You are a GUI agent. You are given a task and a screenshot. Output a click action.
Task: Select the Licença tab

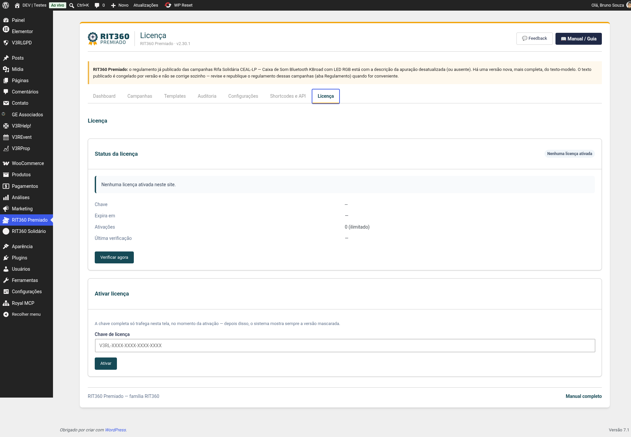point(326,96)
